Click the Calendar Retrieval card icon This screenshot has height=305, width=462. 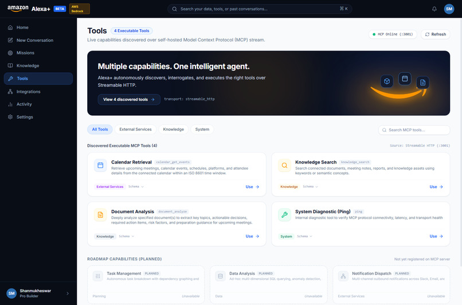100,165
